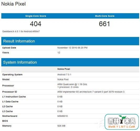Click the multi-core score value 661
The height and width of the screenshot is (131, 140).
coord(104,24)
